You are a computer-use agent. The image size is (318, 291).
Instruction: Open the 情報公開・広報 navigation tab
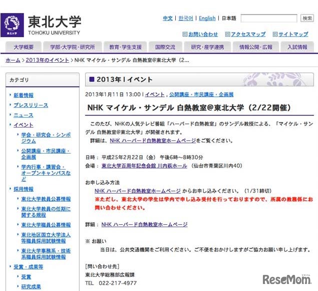pos(256,47)
